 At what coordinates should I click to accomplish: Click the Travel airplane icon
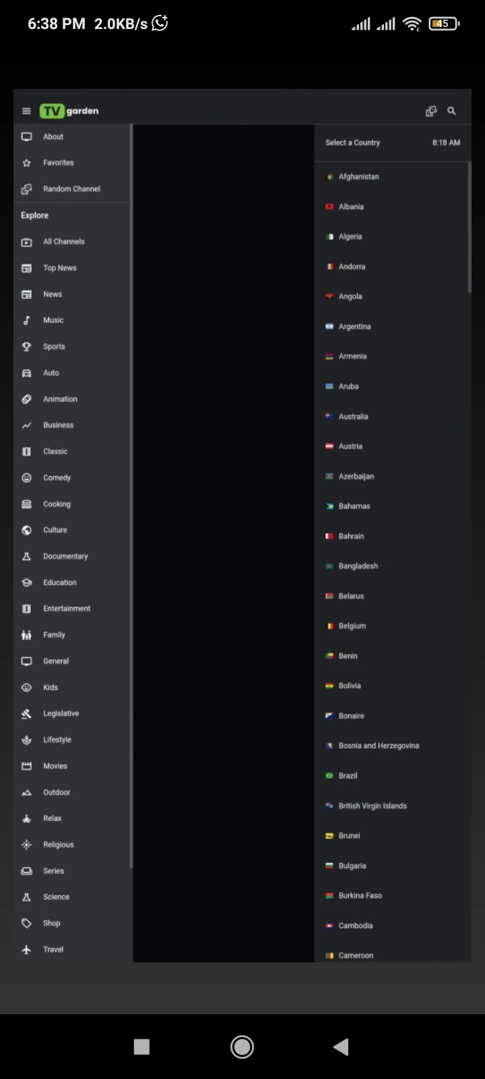(x=27, y=950)
